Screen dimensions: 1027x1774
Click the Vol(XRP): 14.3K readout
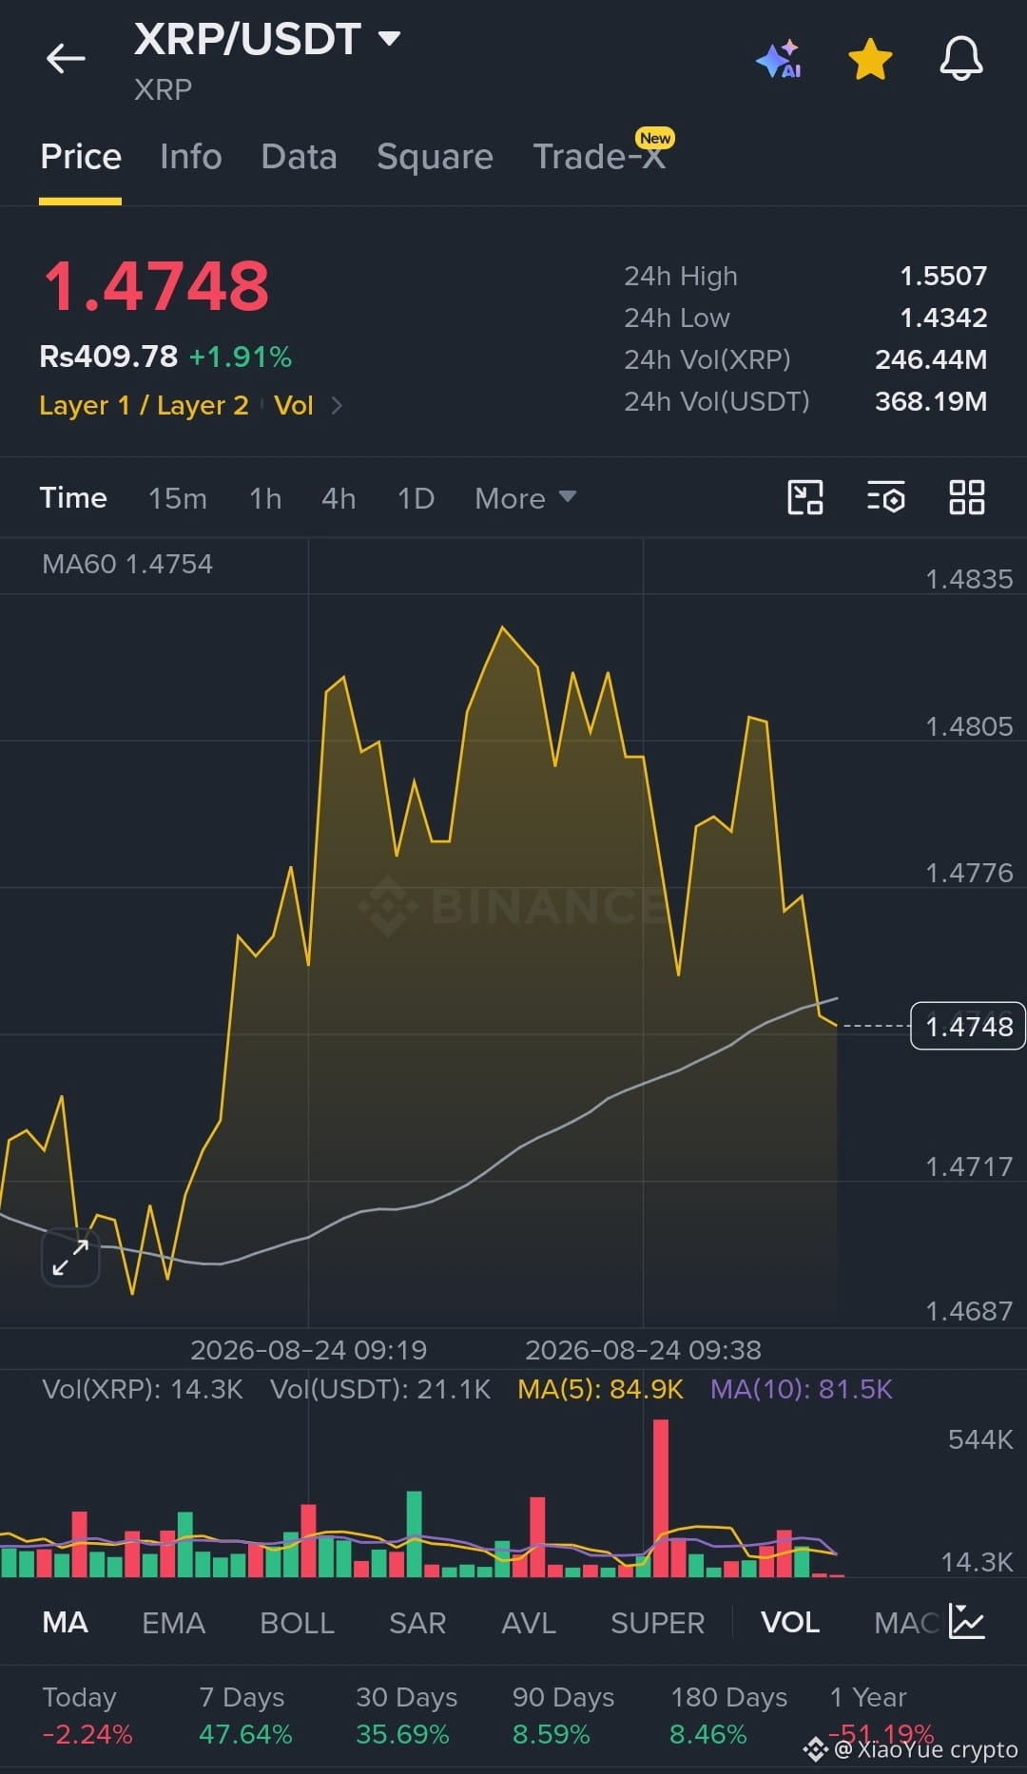tap(143, 1389)
